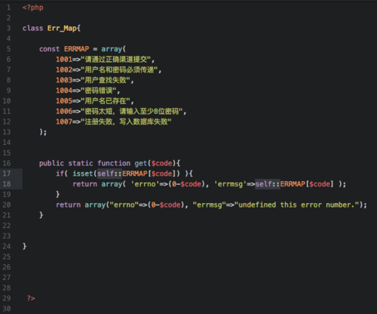Click highlighted self:: on line 18

pyautogui.click(x=268, y=184)
